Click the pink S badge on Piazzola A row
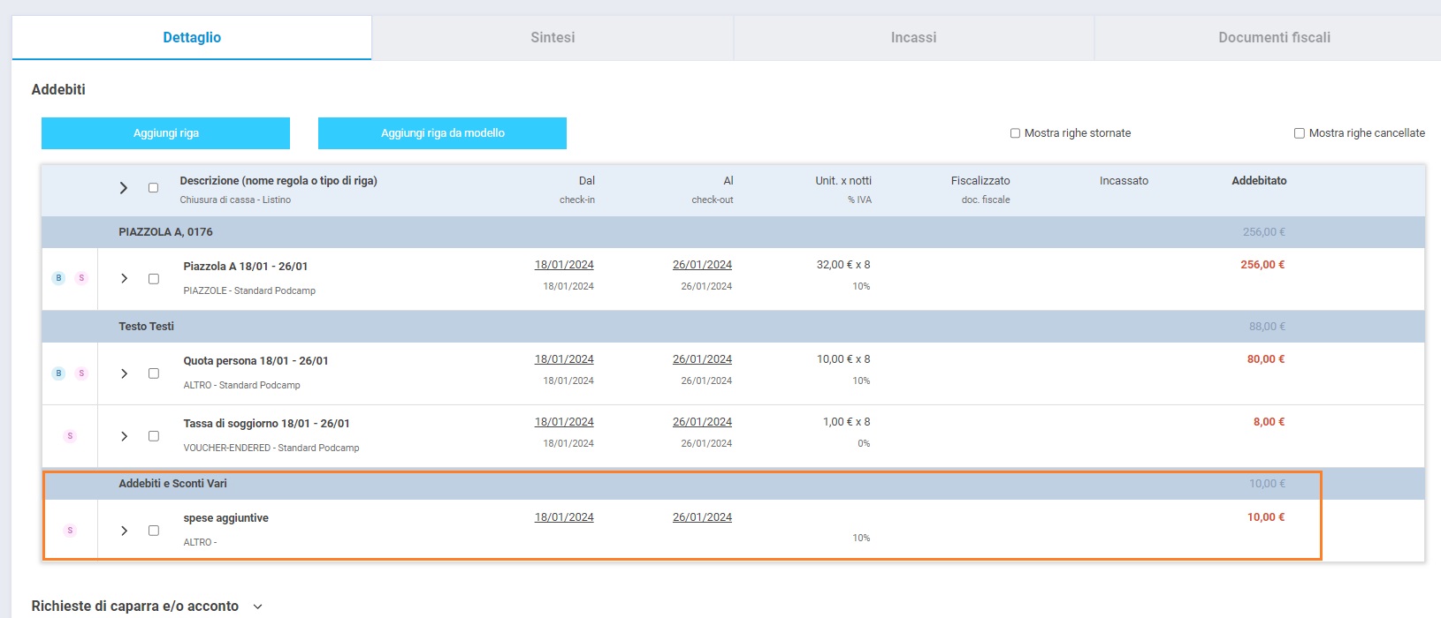The image size is (1441, 618). tap(81, 278)
